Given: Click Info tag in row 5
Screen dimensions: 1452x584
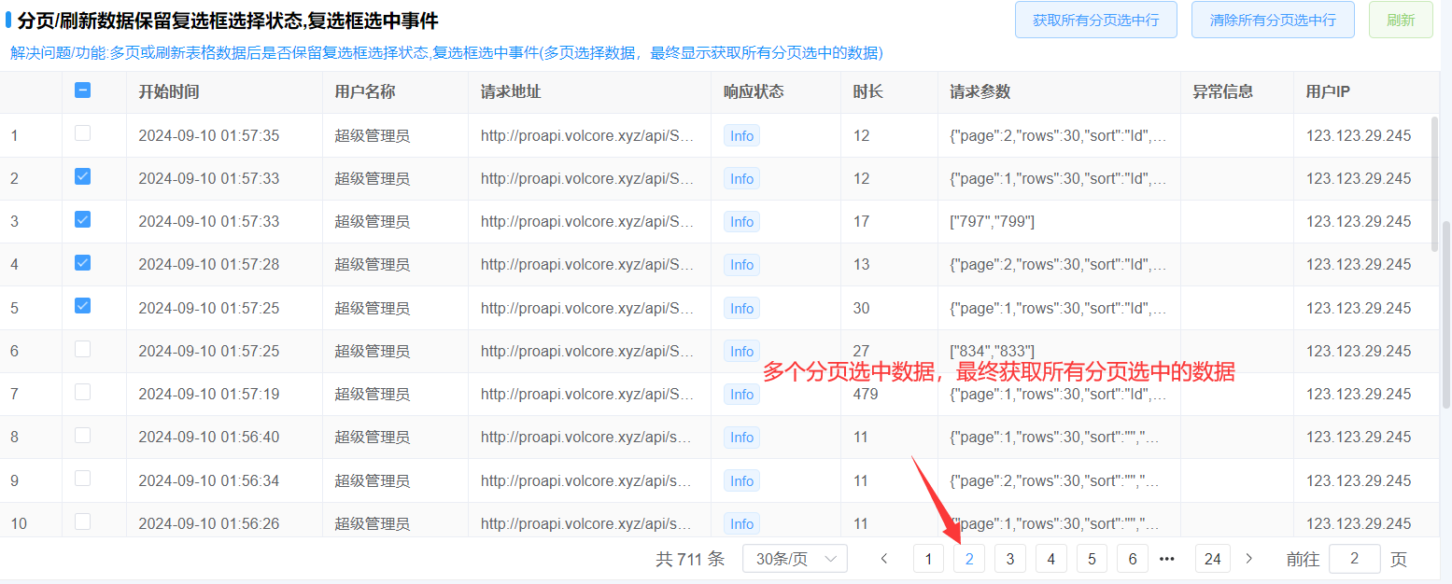Looking at the screenshot, I should [x=741, y=309].
